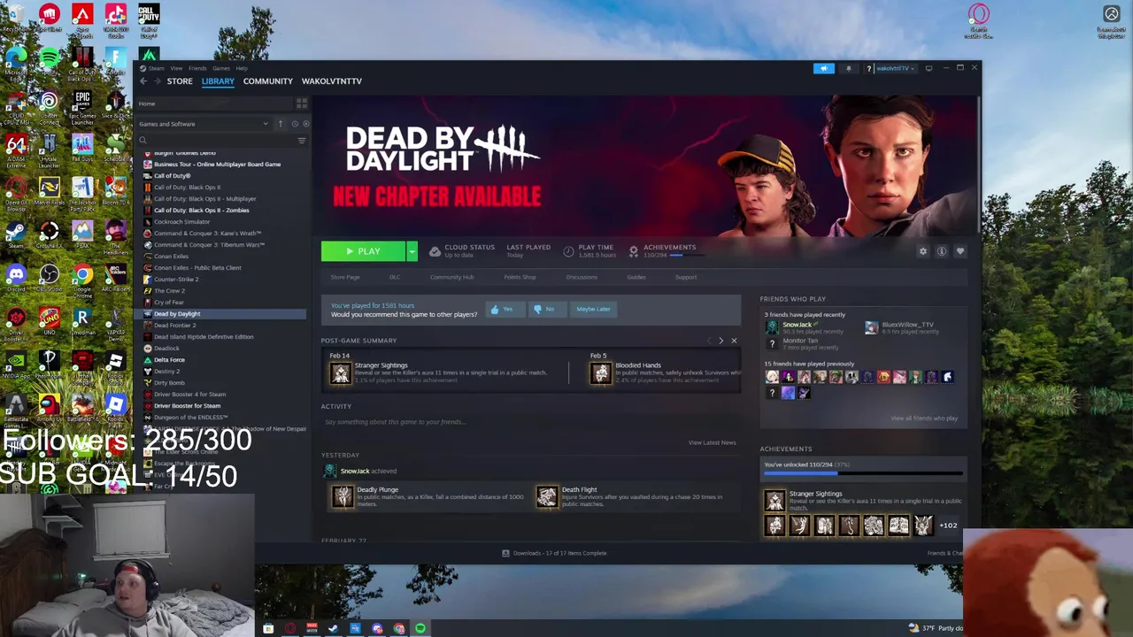Click Stranger Sightings achievement icon in summary
The image size is (1133, 637).
point(340,373)
